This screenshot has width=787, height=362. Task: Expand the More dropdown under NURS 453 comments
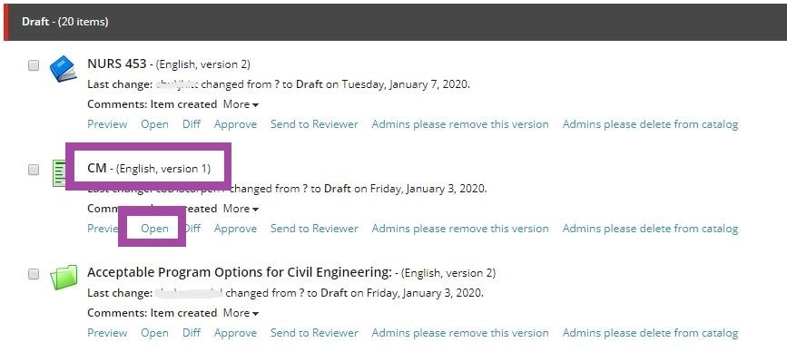pos(241,104)
